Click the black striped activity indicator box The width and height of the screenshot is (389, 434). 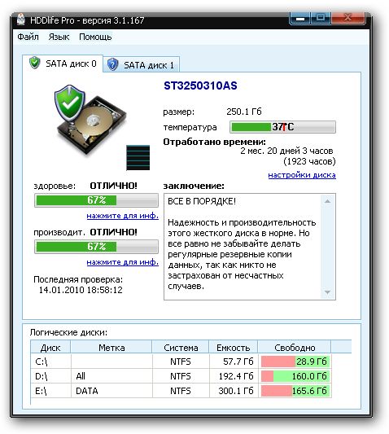138,157
